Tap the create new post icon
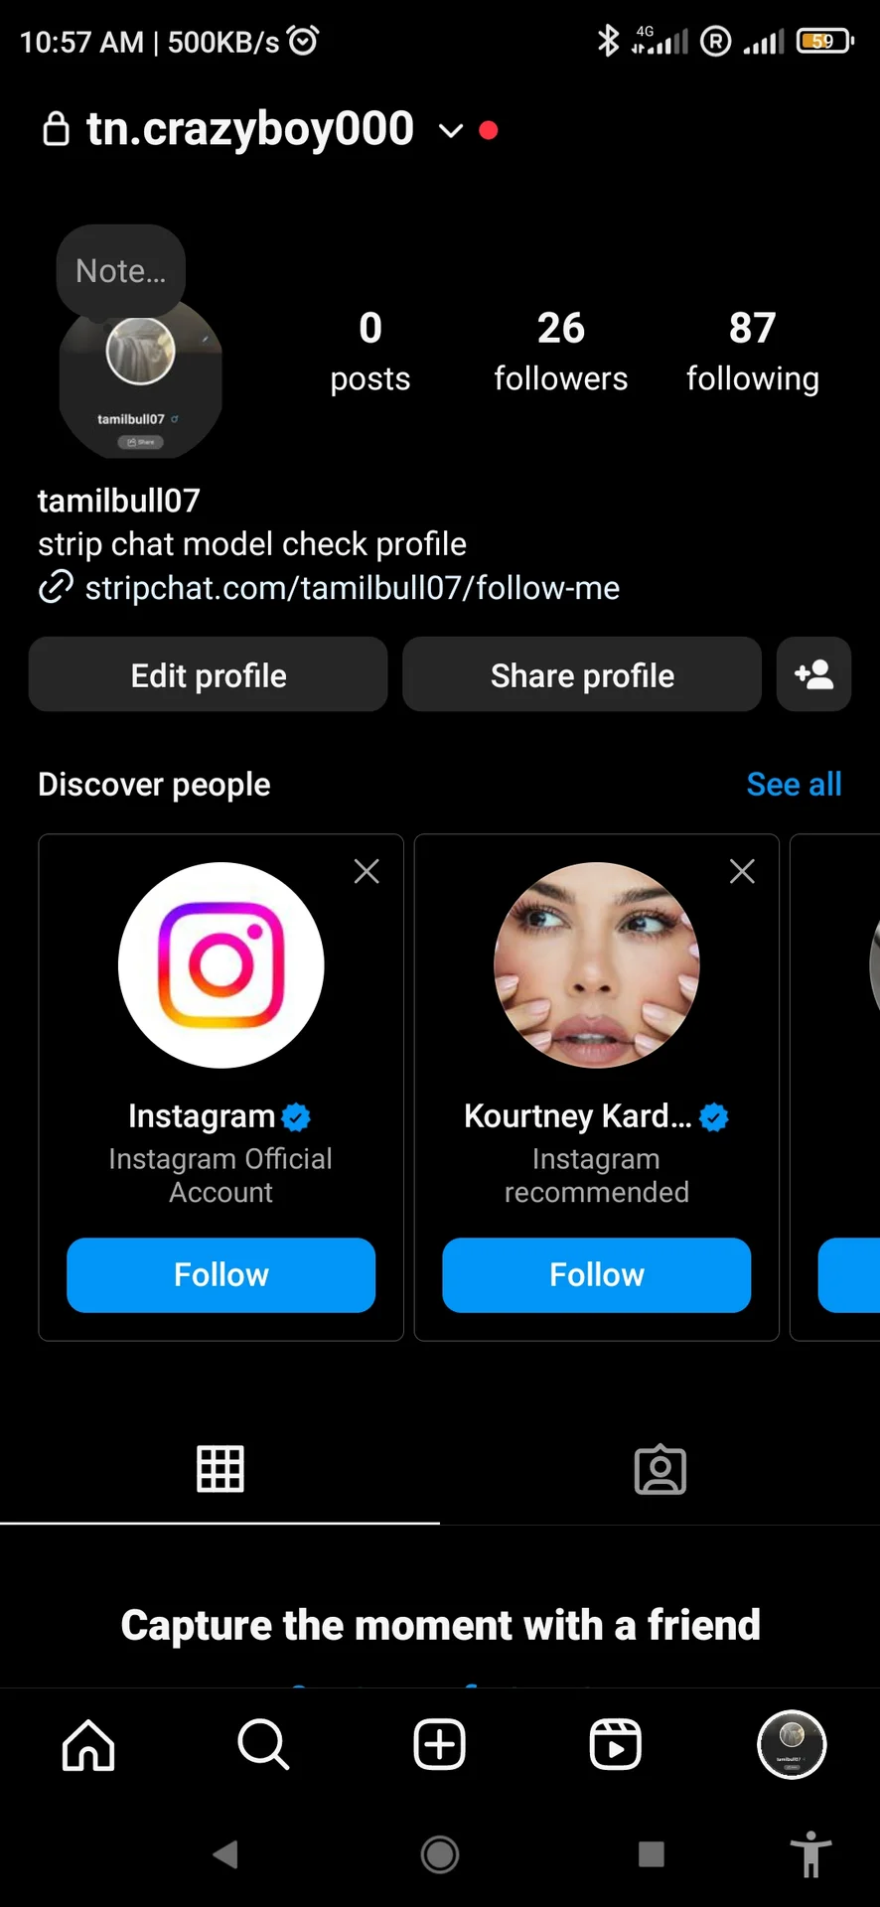Viewport: 880px width, 1907px height. coord(439,1745)
